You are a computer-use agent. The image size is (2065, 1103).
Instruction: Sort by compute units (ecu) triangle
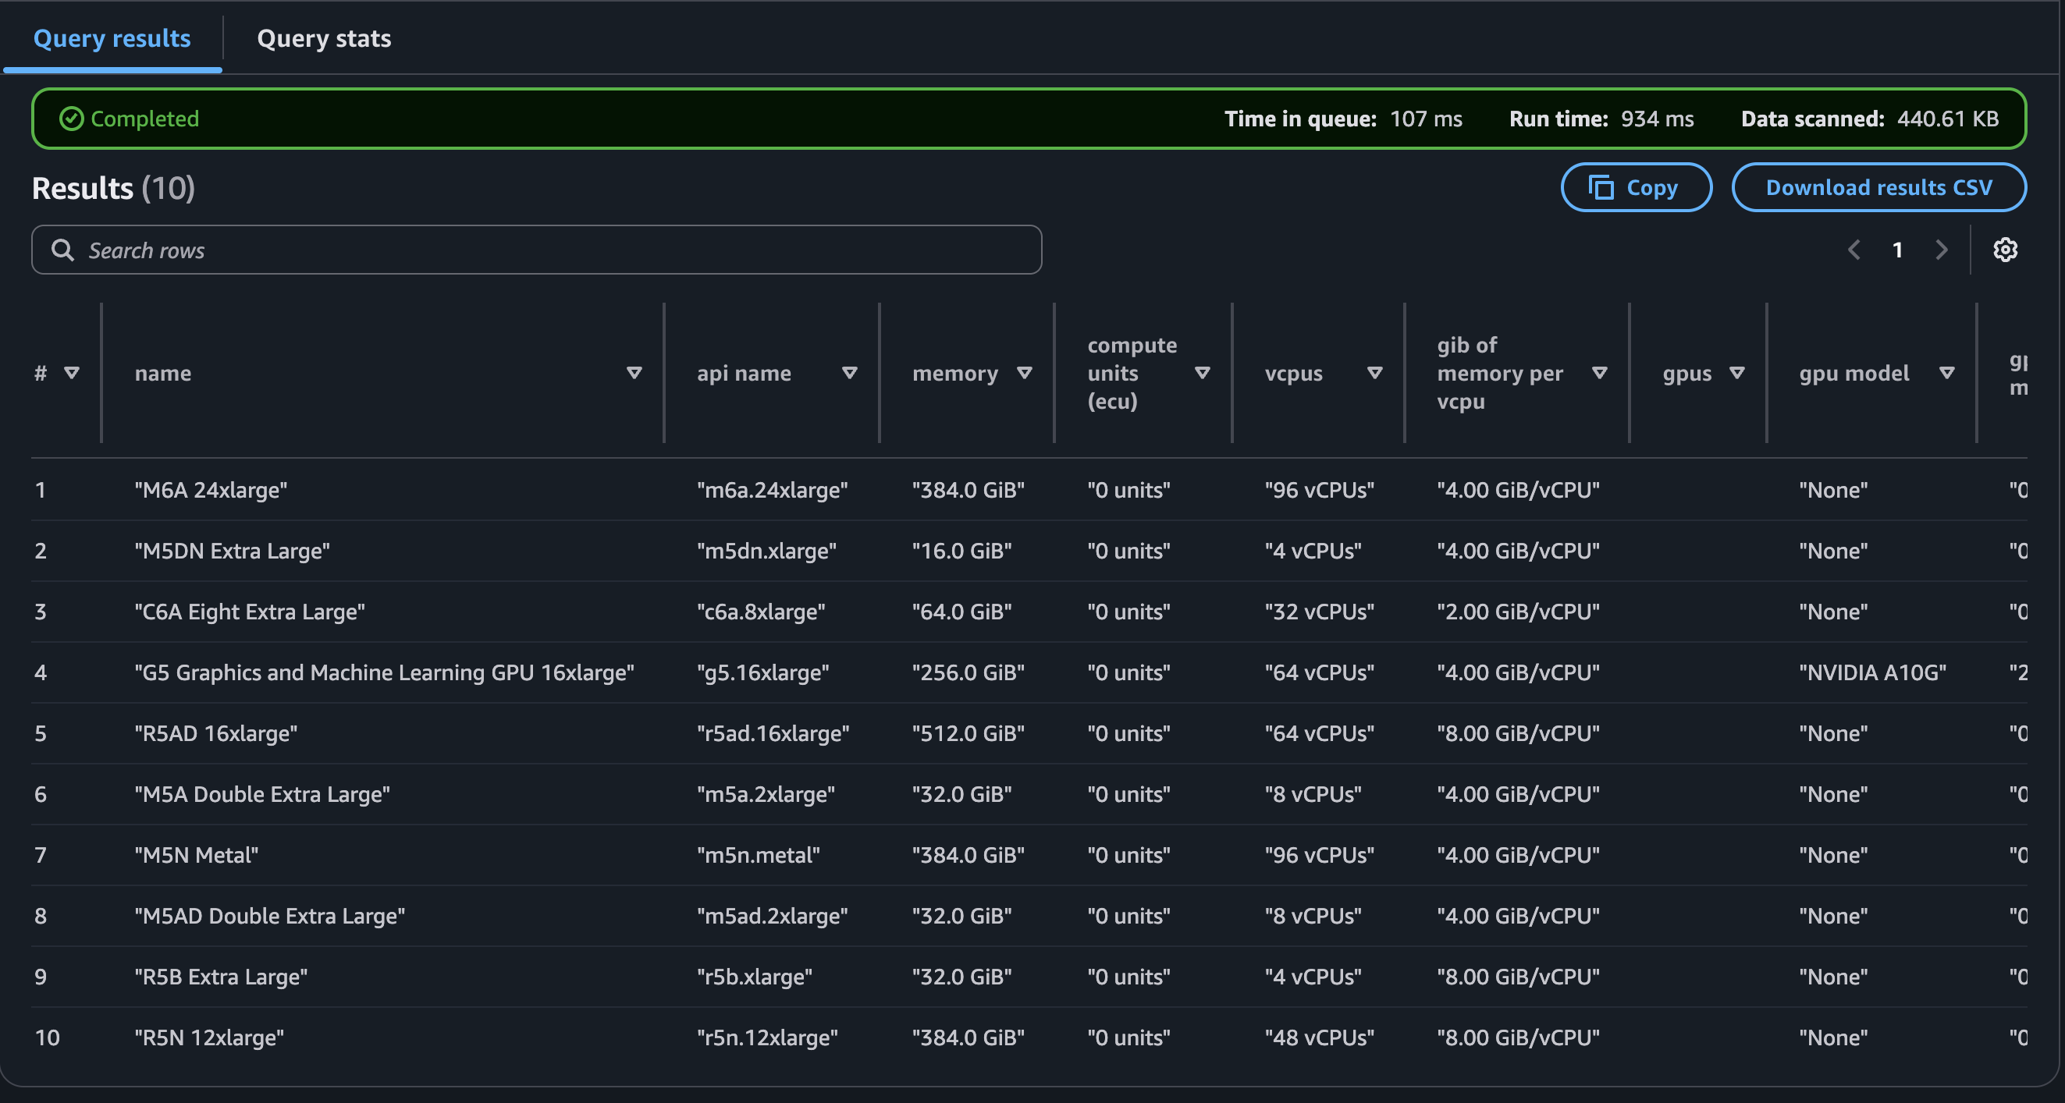(1202, 374)
